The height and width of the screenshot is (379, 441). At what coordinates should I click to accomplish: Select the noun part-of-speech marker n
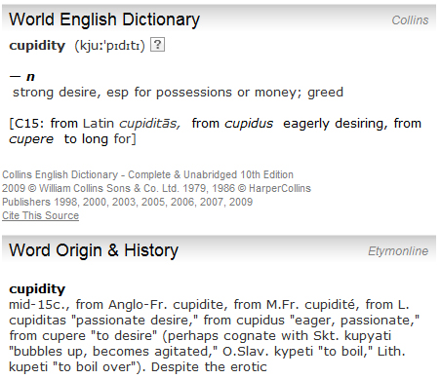(30, 77)
